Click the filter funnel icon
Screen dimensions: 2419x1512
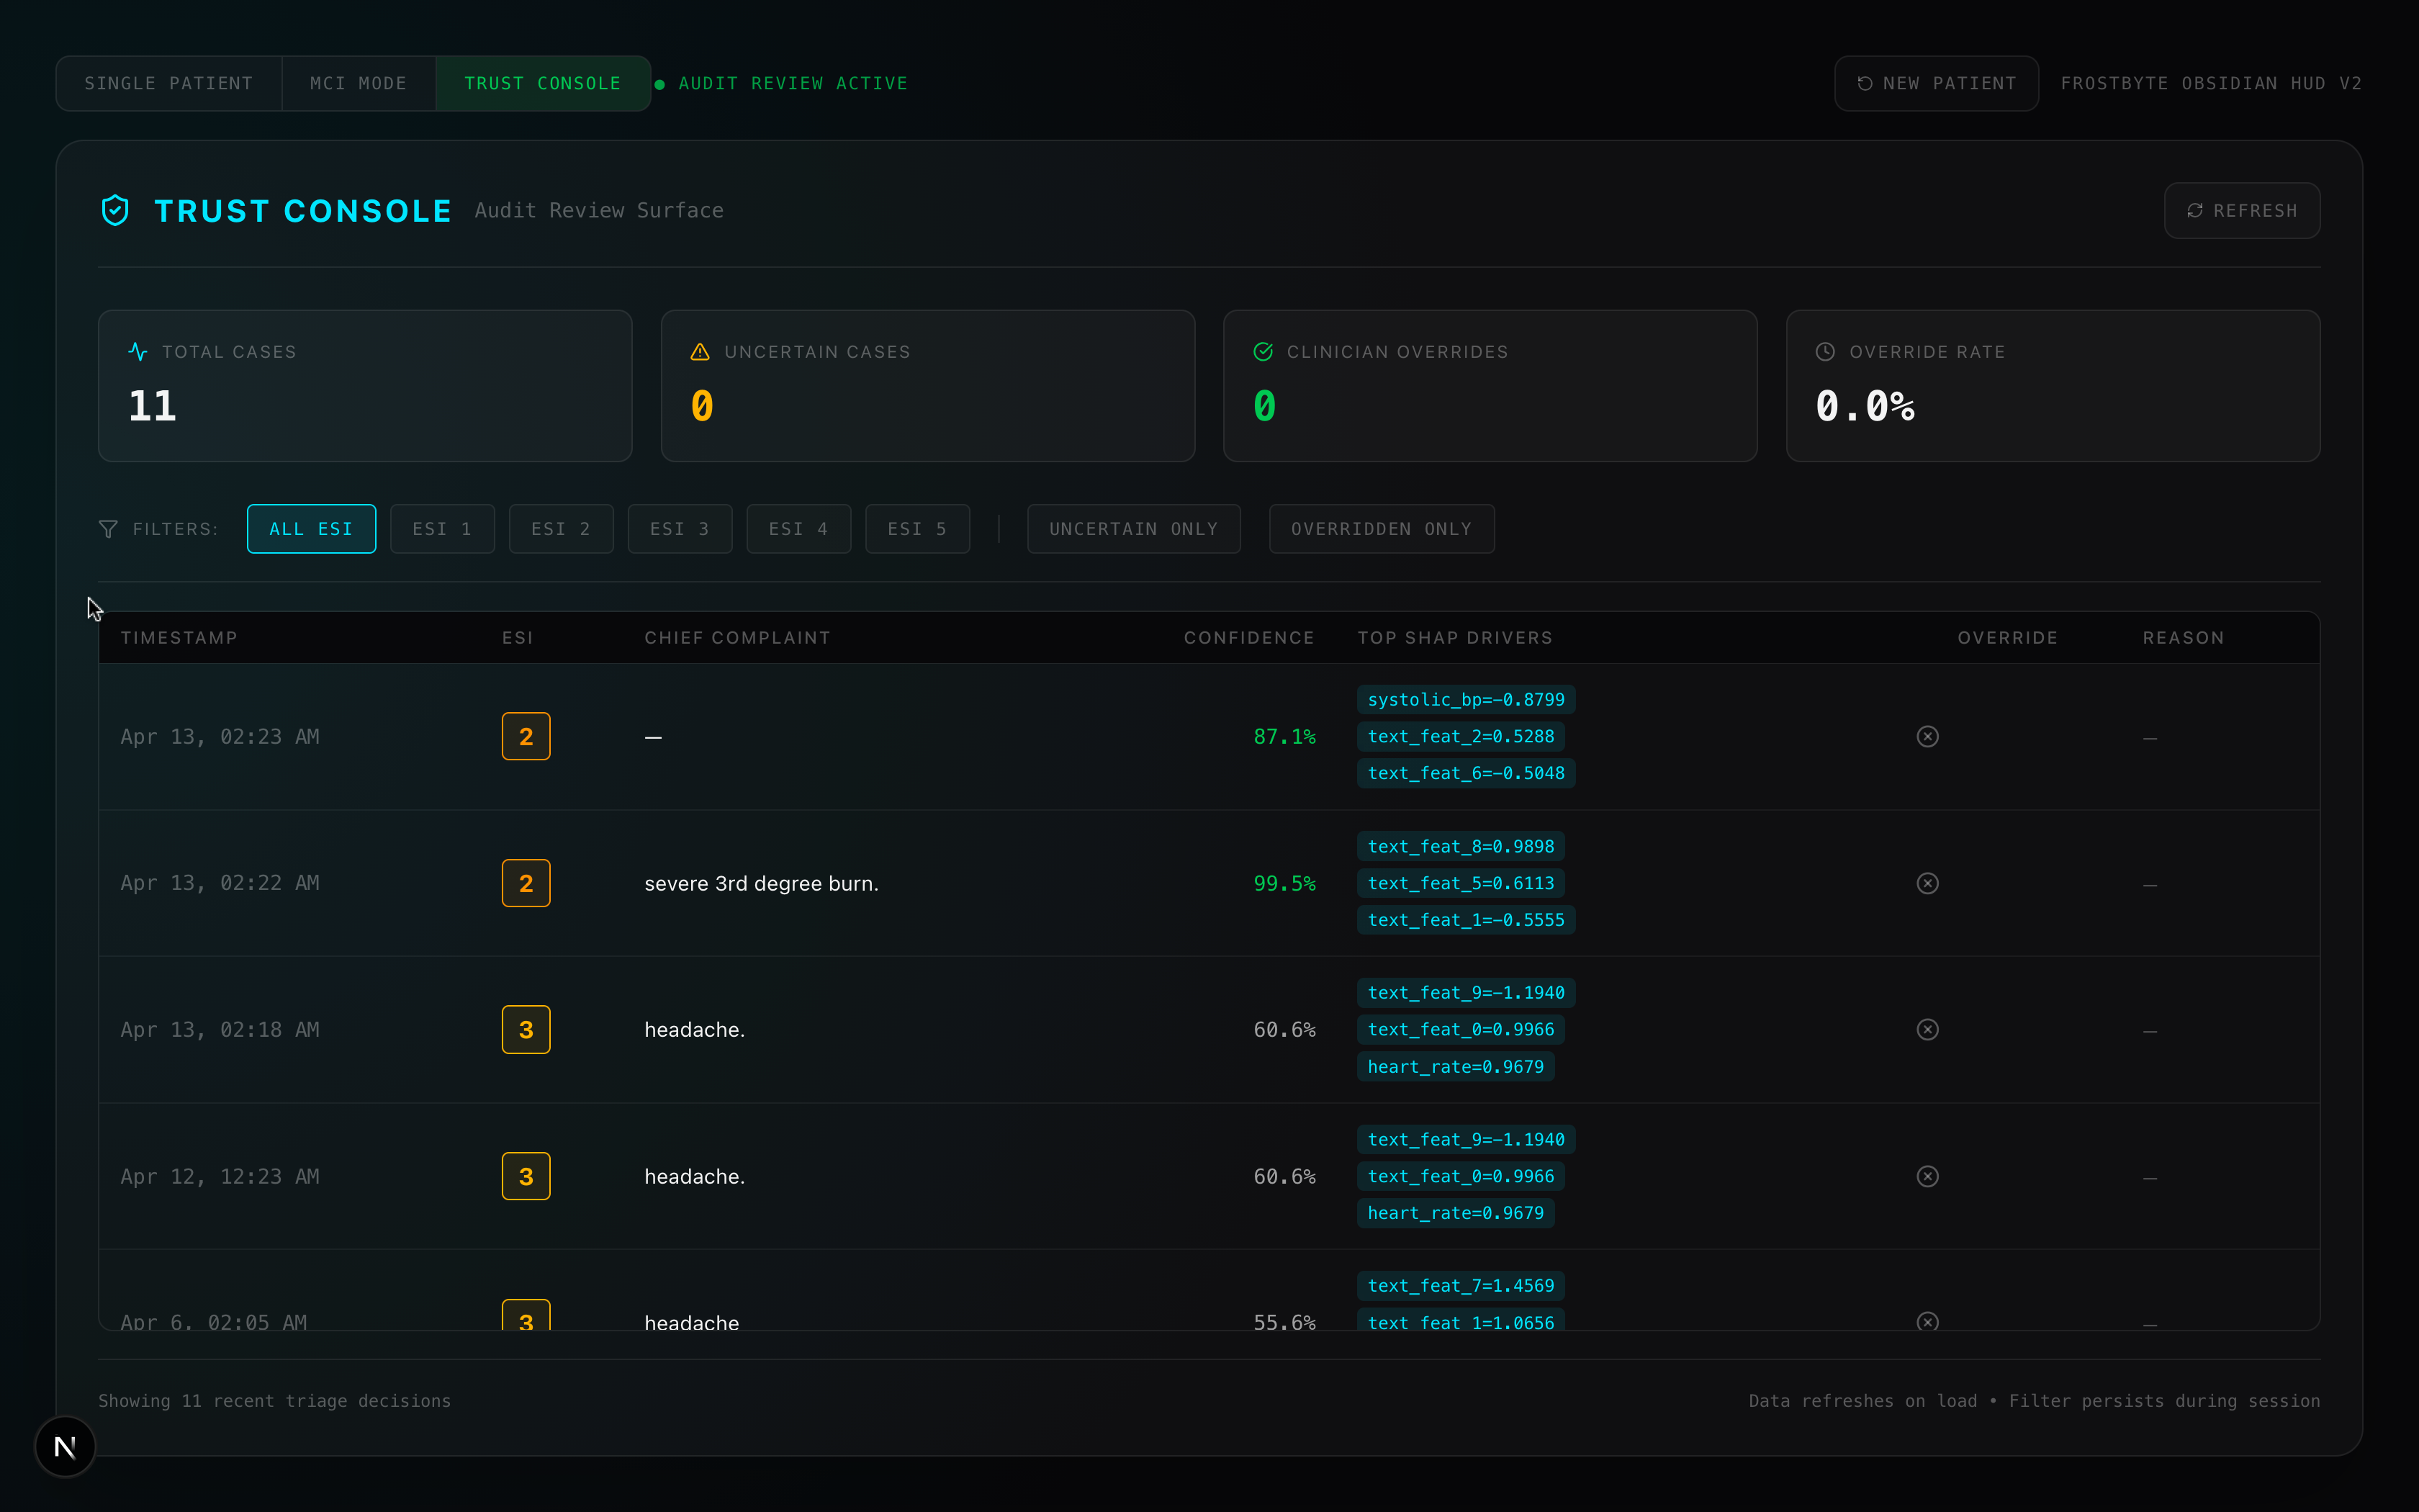pos(108,529)
